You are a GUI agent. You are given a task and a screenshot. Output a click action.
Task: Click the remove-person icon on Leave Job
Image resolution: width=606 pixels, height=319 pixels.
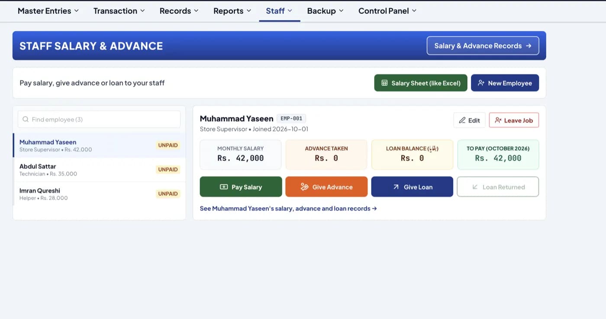tap(498, 120)
